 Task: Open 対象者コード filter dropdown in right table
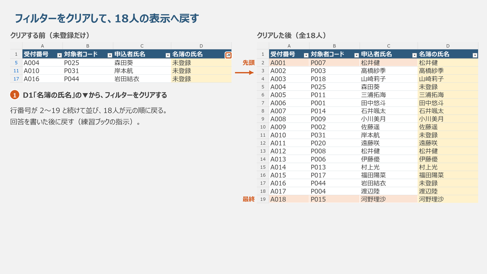pos(356,55)
